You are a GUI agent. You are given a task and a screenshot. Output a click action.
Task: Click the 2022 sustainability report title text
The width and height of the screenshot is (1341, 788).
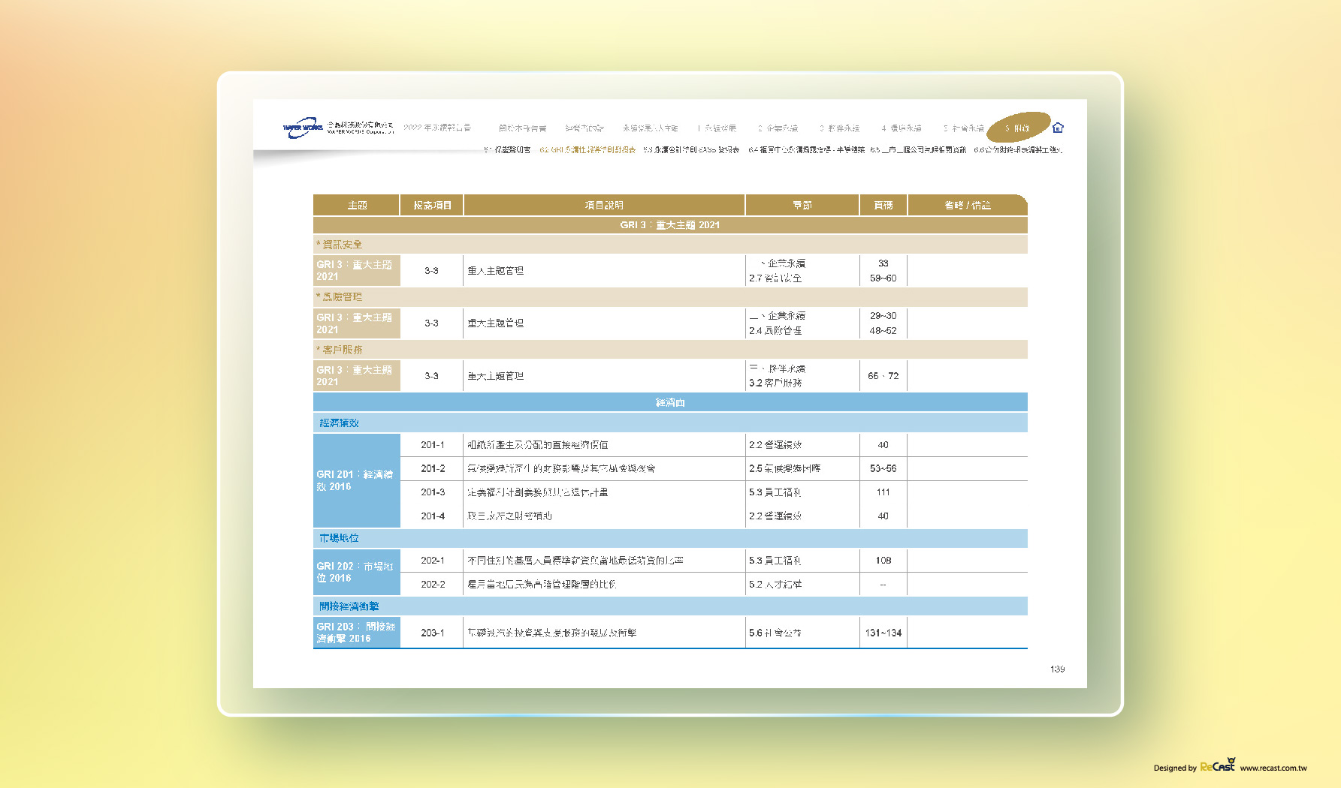pos(437,128)
